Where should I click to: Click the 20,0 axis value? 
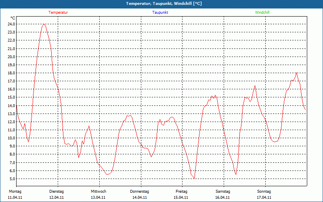(x=11, y=57)
